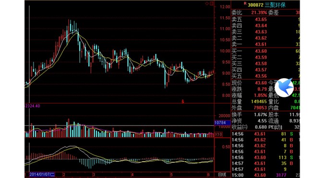Viewport: 317px width, 178px height.
Task: Open the 日线 period selector
Action: click(222, 174)
